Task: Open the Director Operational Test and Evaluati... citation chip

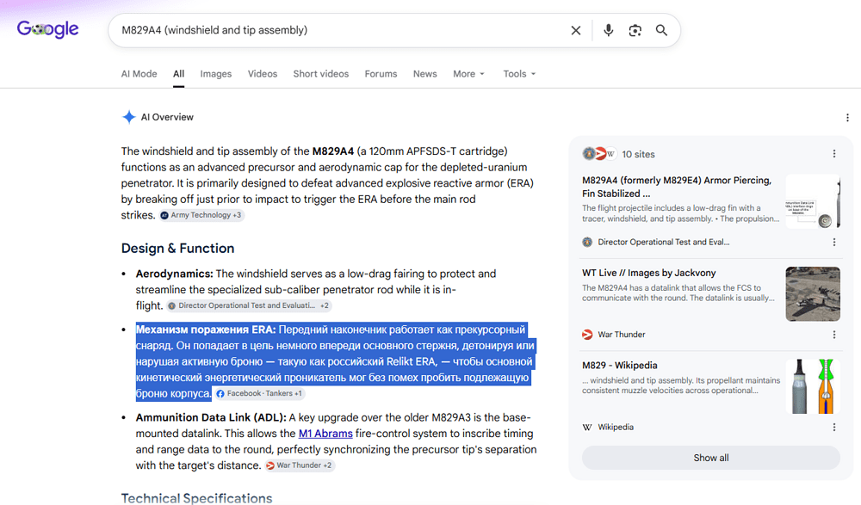Action: [249, 305]
